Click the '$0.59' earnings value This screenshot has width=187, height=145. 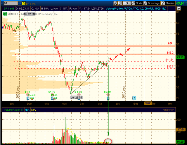coord(107,92)
